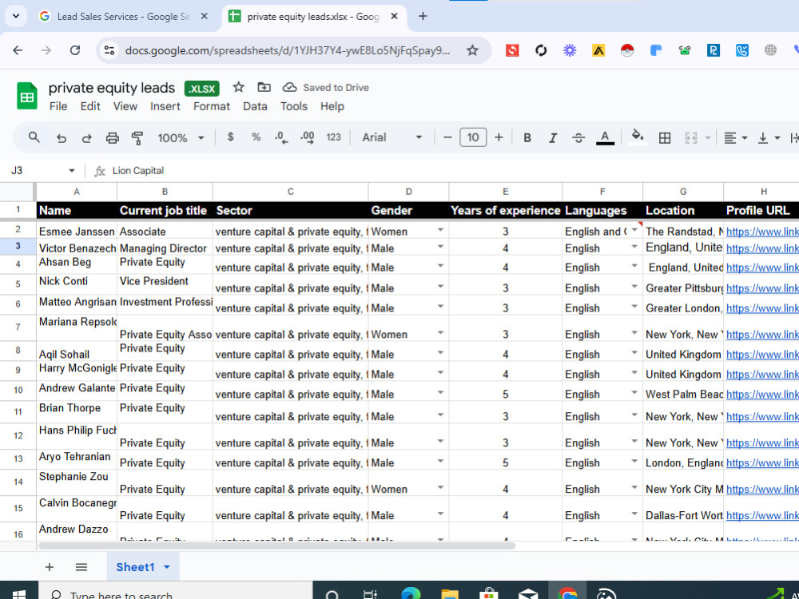799x599 pixels.
Task: Open the Arial font dropdown
Action: (392, 137)
